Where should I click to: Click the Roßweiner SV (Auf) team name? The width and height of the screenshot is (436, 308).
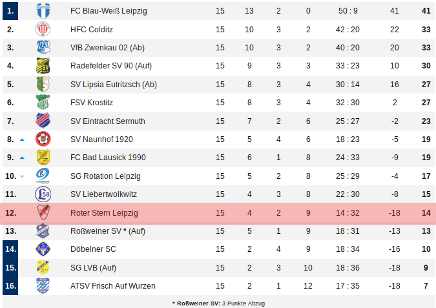tap(107, 231)
